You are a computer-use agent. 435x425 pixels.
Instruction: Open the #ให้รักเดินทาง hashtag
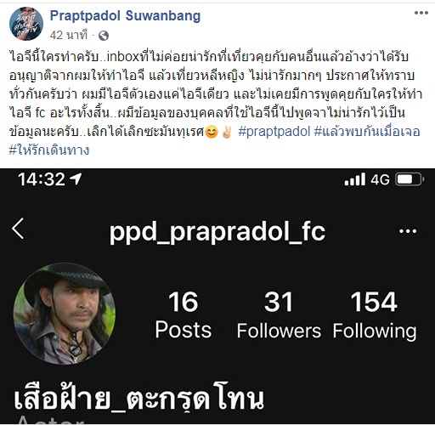(49, 150)
